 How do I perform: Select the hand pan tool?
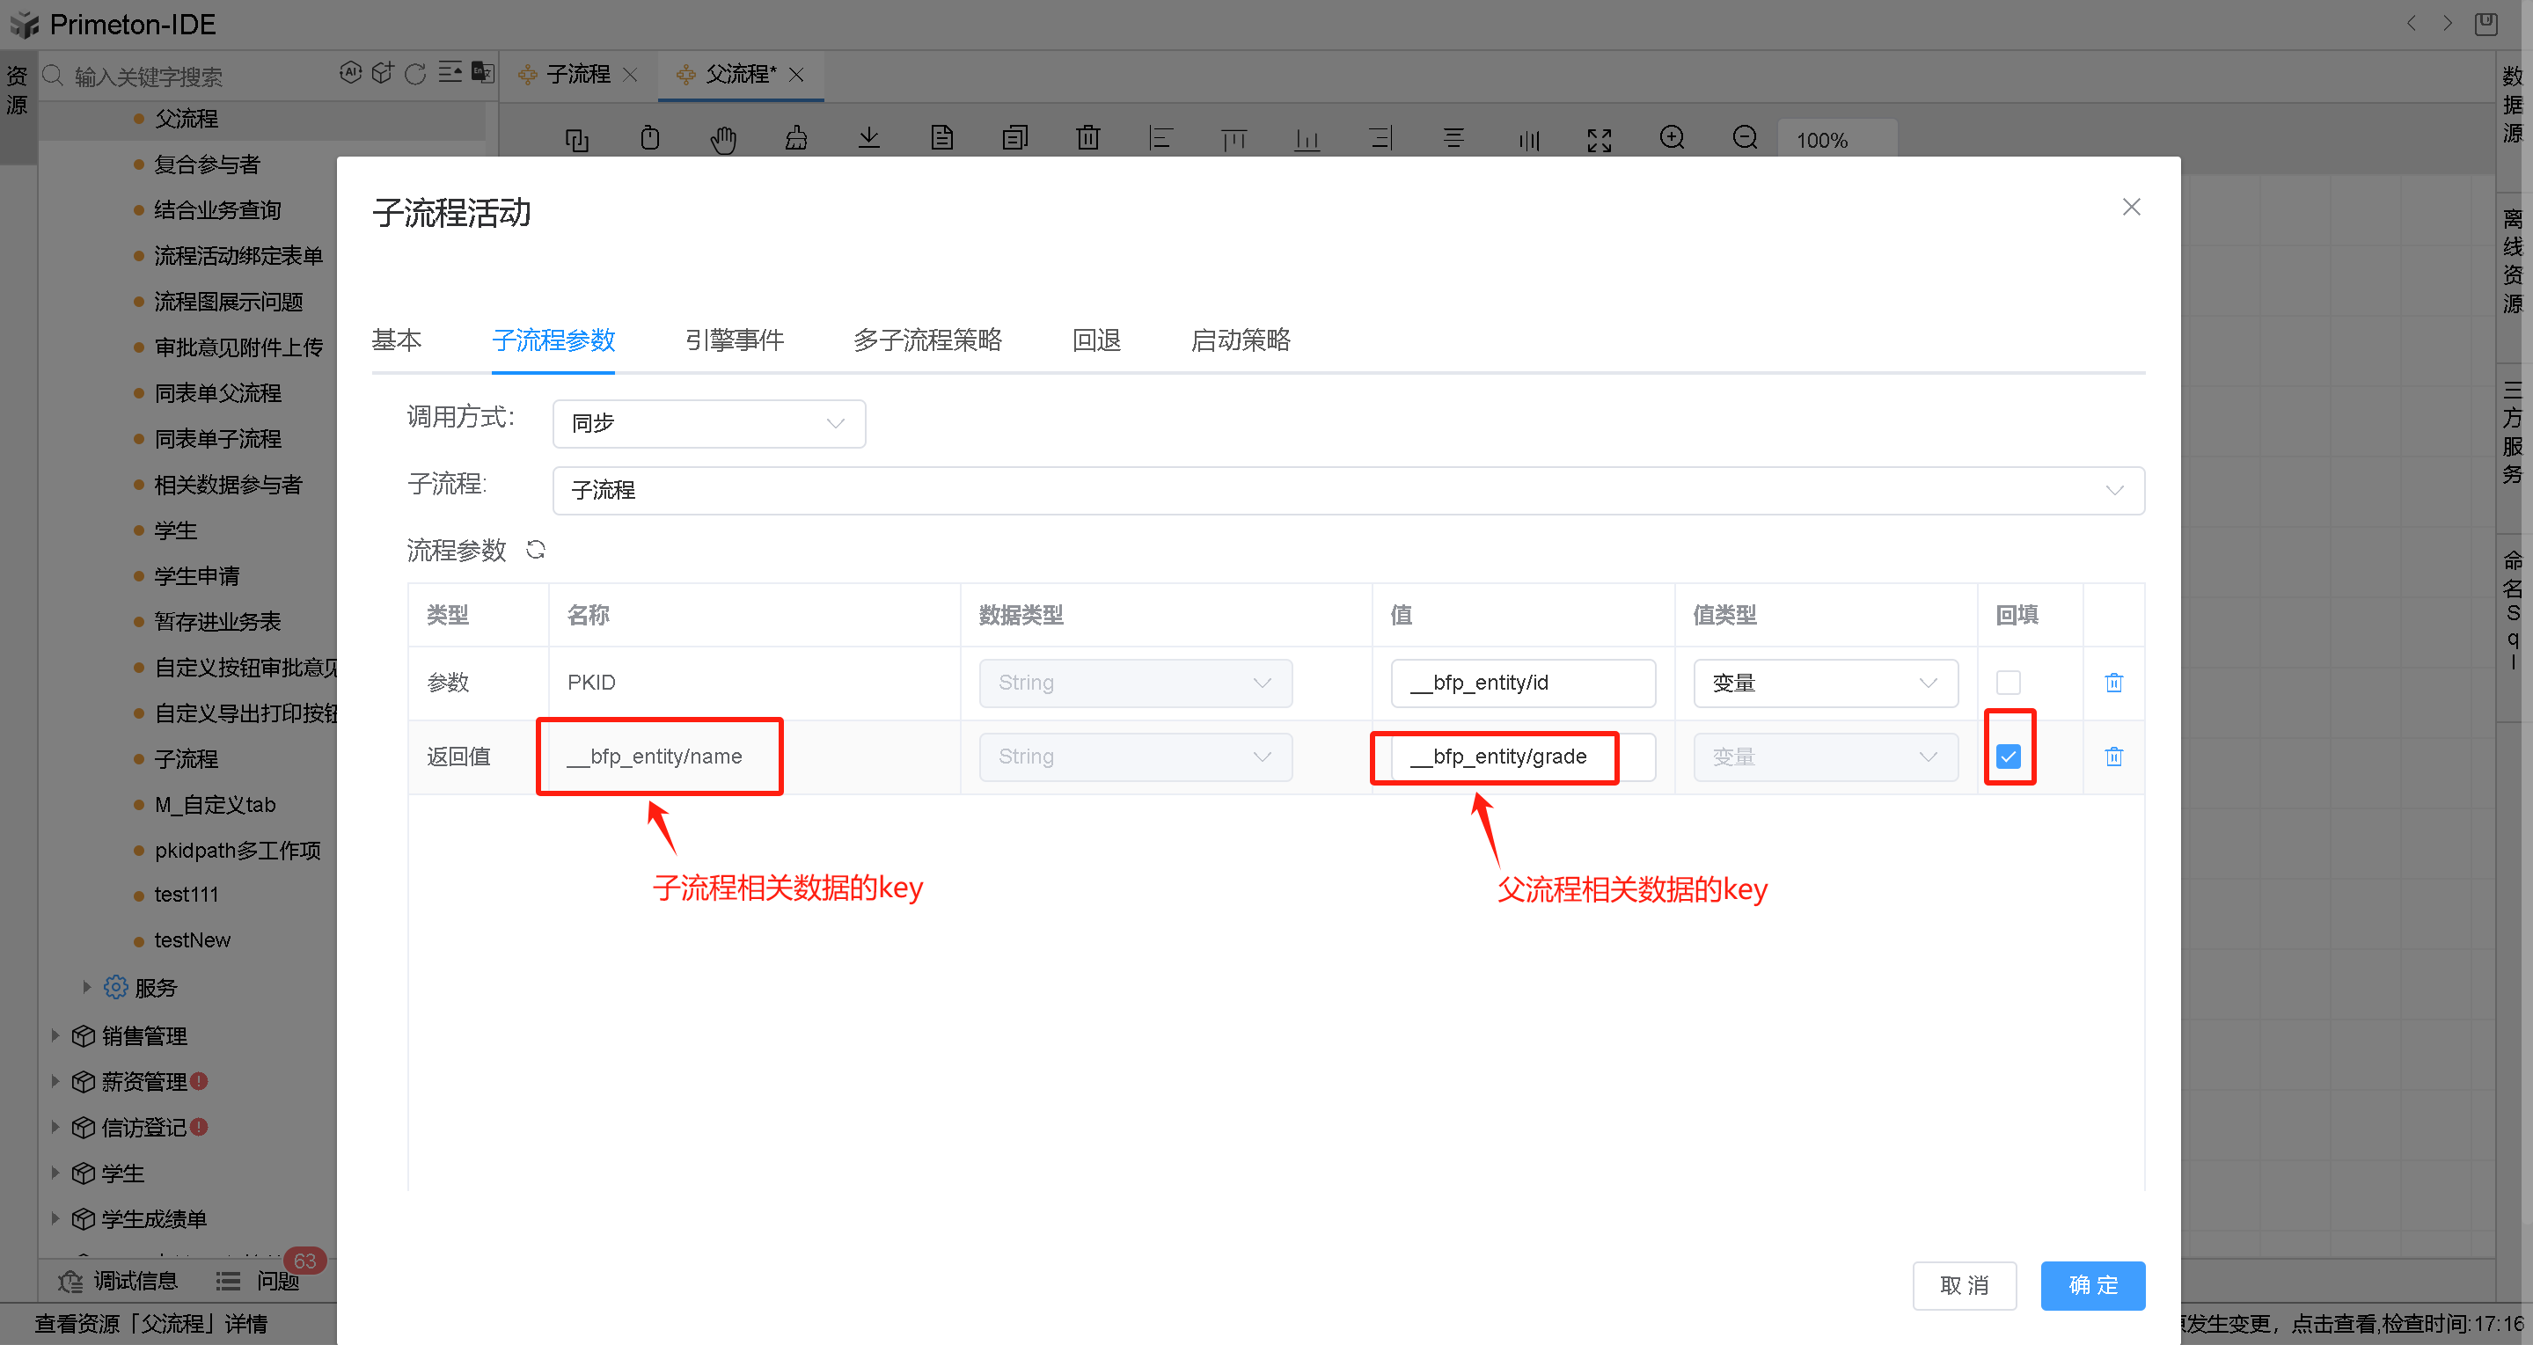(x=722, y=139)
